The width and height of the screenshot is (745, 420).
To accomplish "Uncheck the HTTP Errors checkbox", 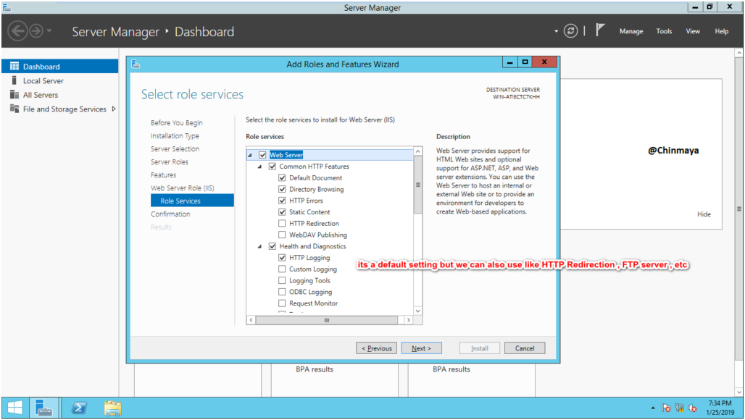I will pos(282,201).
